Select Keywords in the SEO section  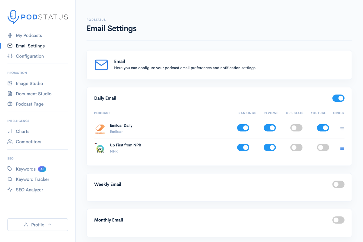[x=26, y=169]
